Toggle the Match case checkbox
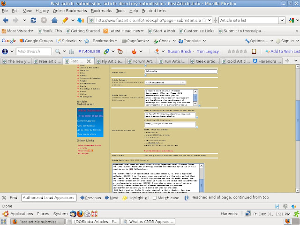Screen dimensions: 300x225 coord(154,198)
